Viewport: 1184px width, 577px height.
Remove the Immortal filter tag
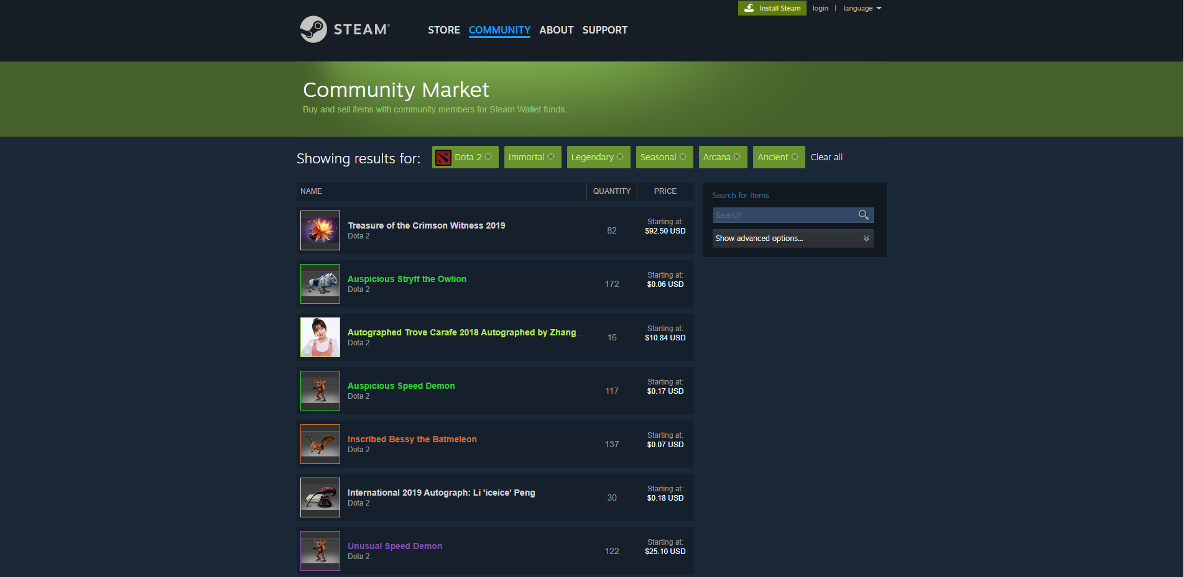(551, 157)
